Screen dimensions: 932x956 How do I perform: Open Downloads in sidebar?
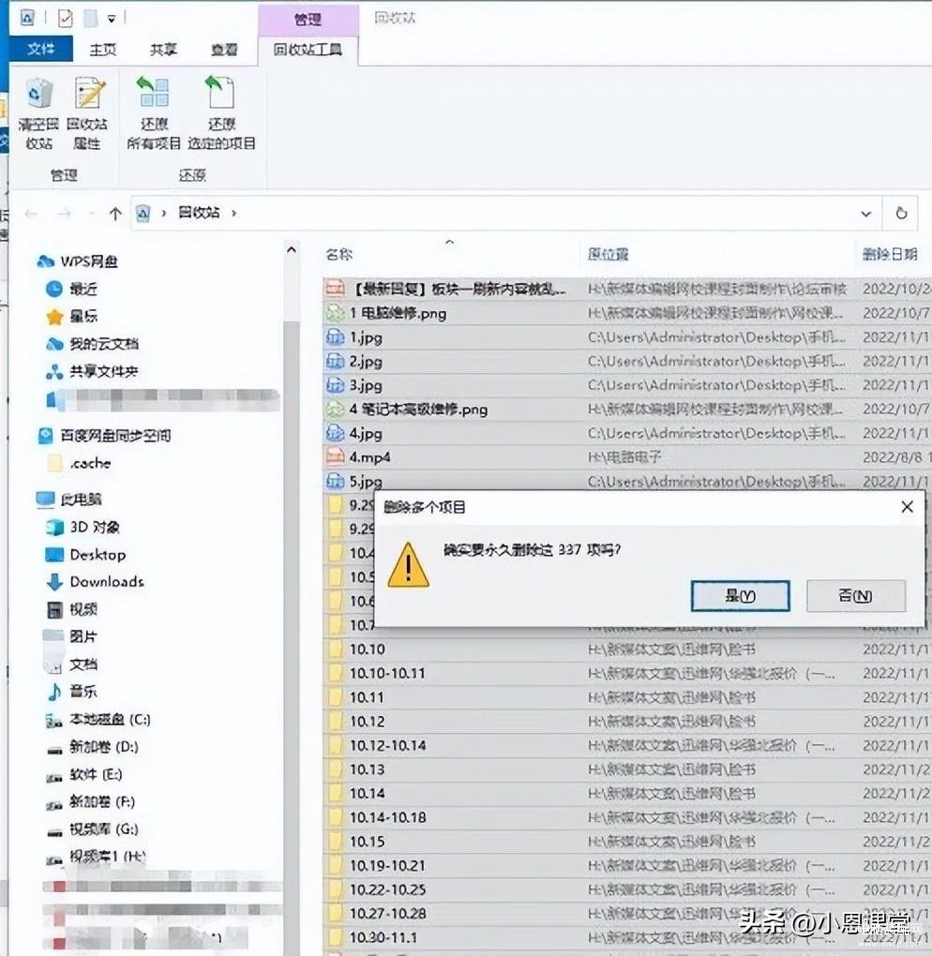(x=107, y=582)
